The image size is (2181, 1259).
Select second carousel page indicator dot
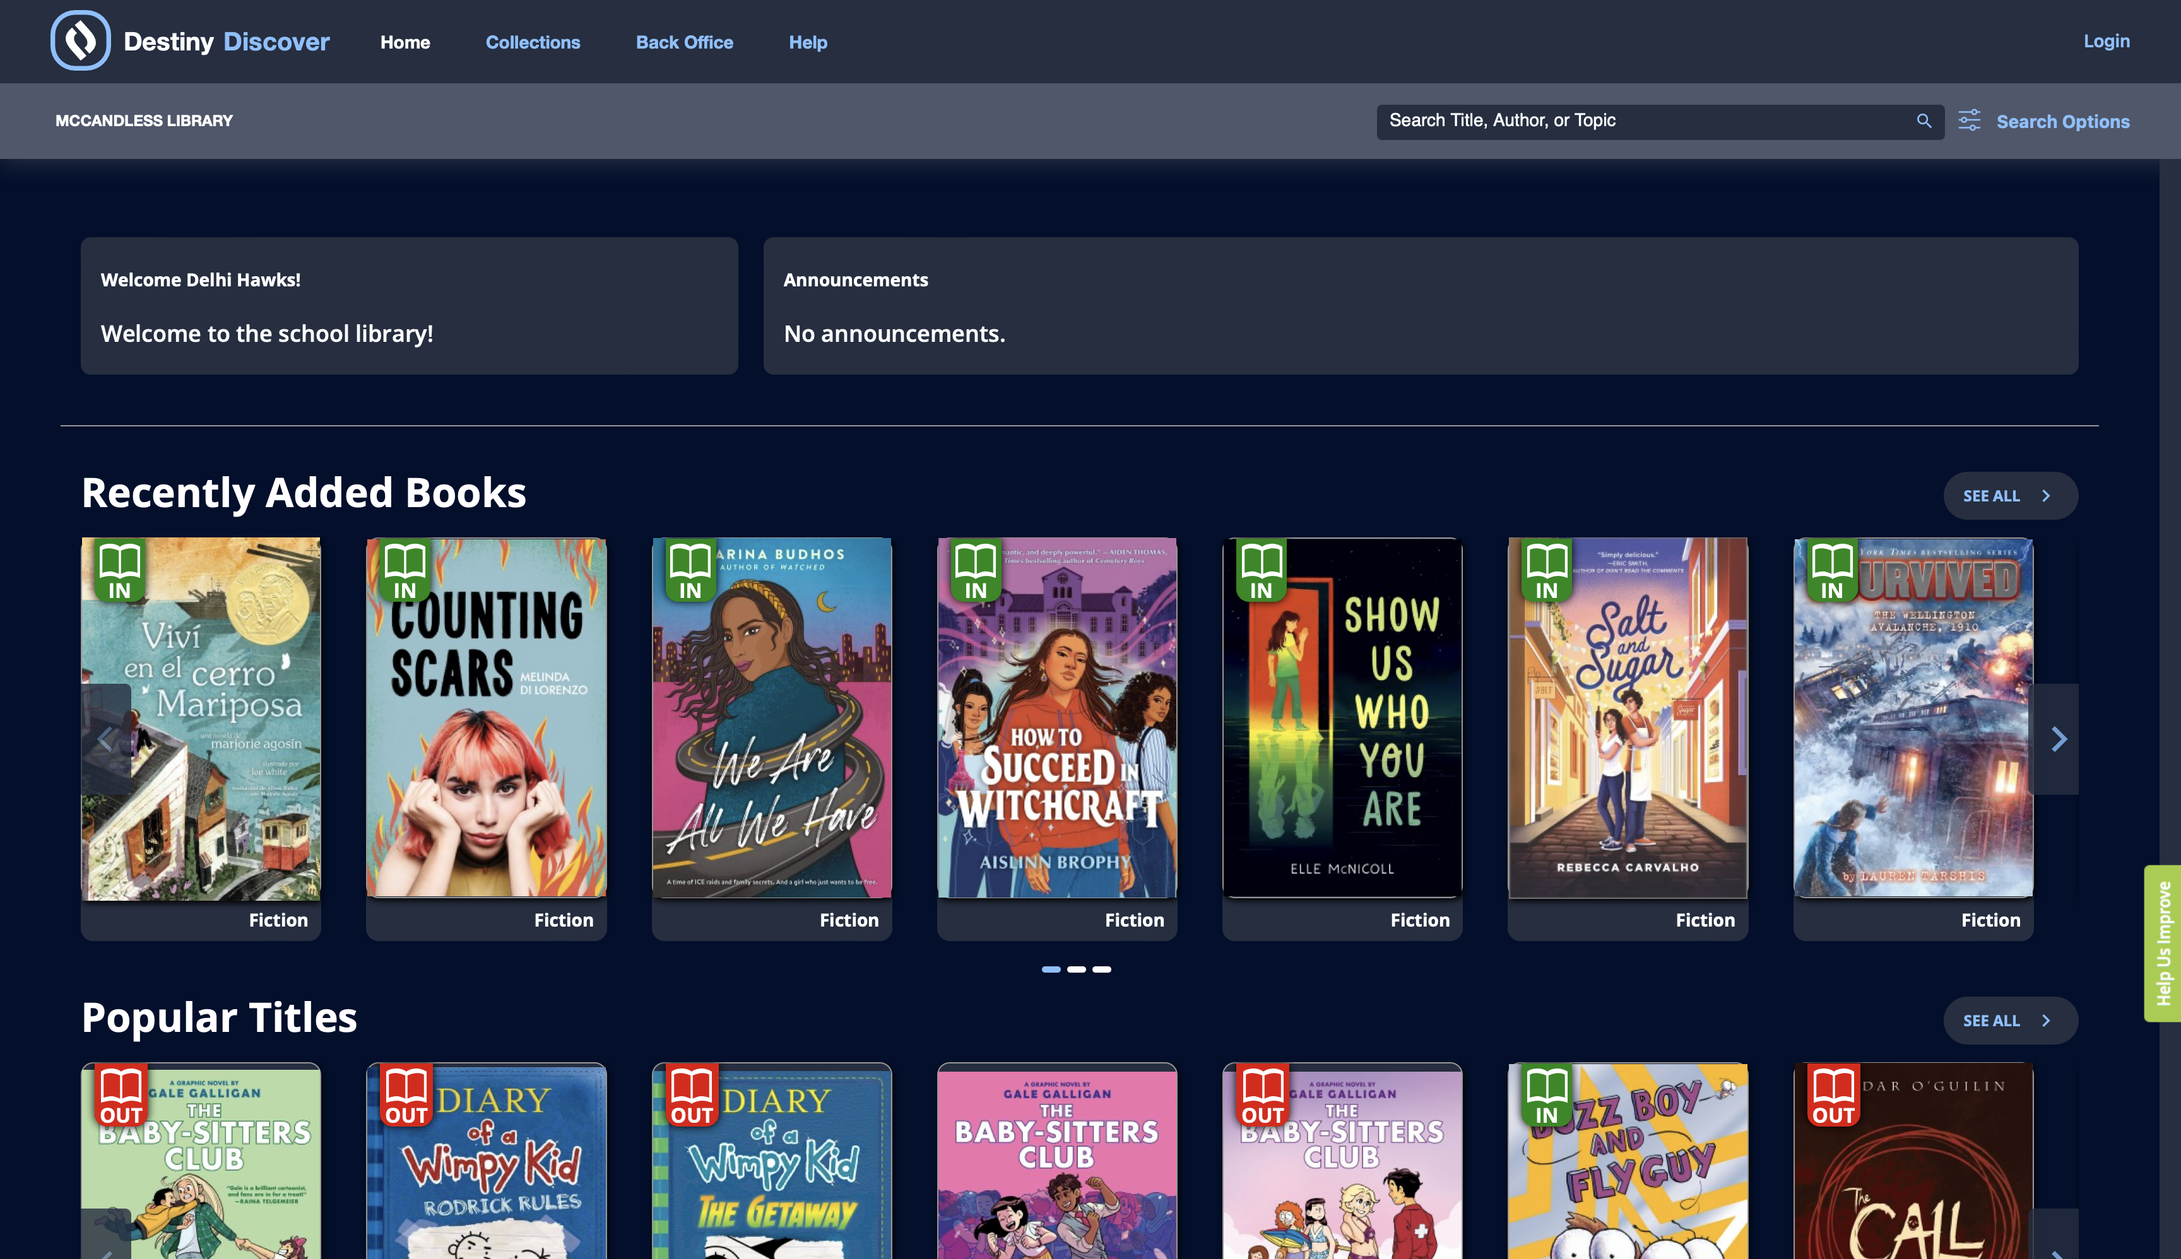click(1076, 969)
